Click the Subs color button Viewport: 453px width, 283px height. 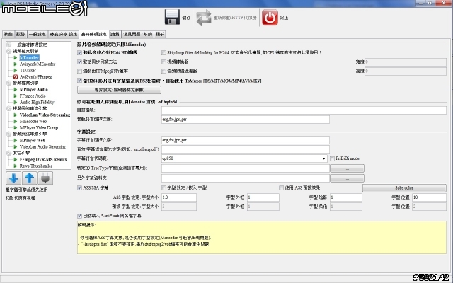404,188
